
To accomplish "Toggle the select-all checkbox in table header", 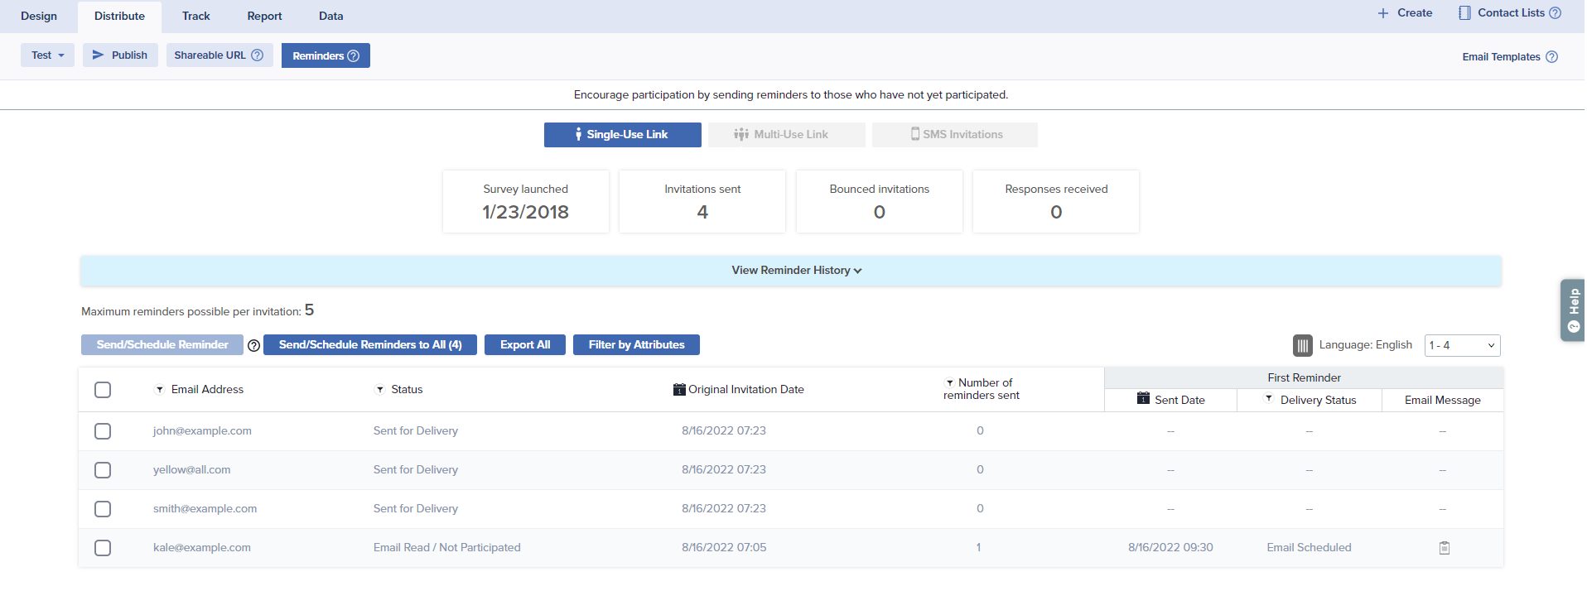I will pos(103,390).
